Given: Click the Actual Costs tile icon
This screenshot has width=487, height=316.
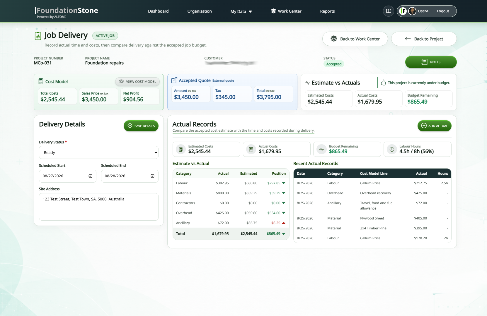Looking at the screenshot, I should (251, 149).
